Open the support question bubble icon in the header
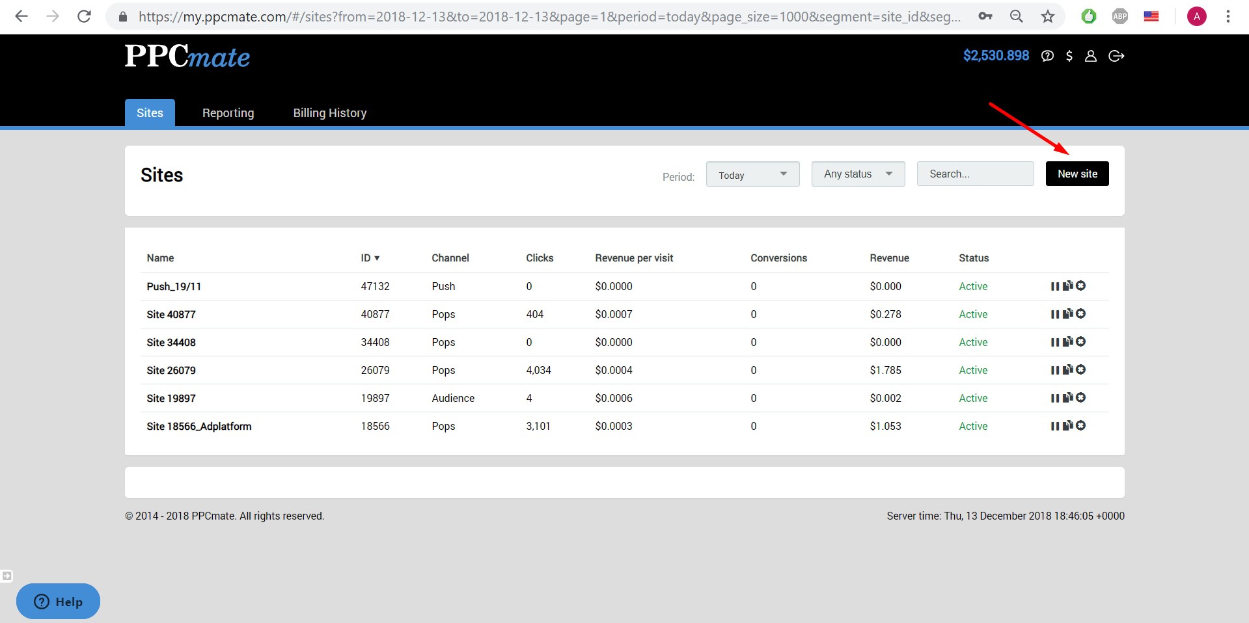The width and height of the screenshot is (1249, 623). tap(1047, 56)
